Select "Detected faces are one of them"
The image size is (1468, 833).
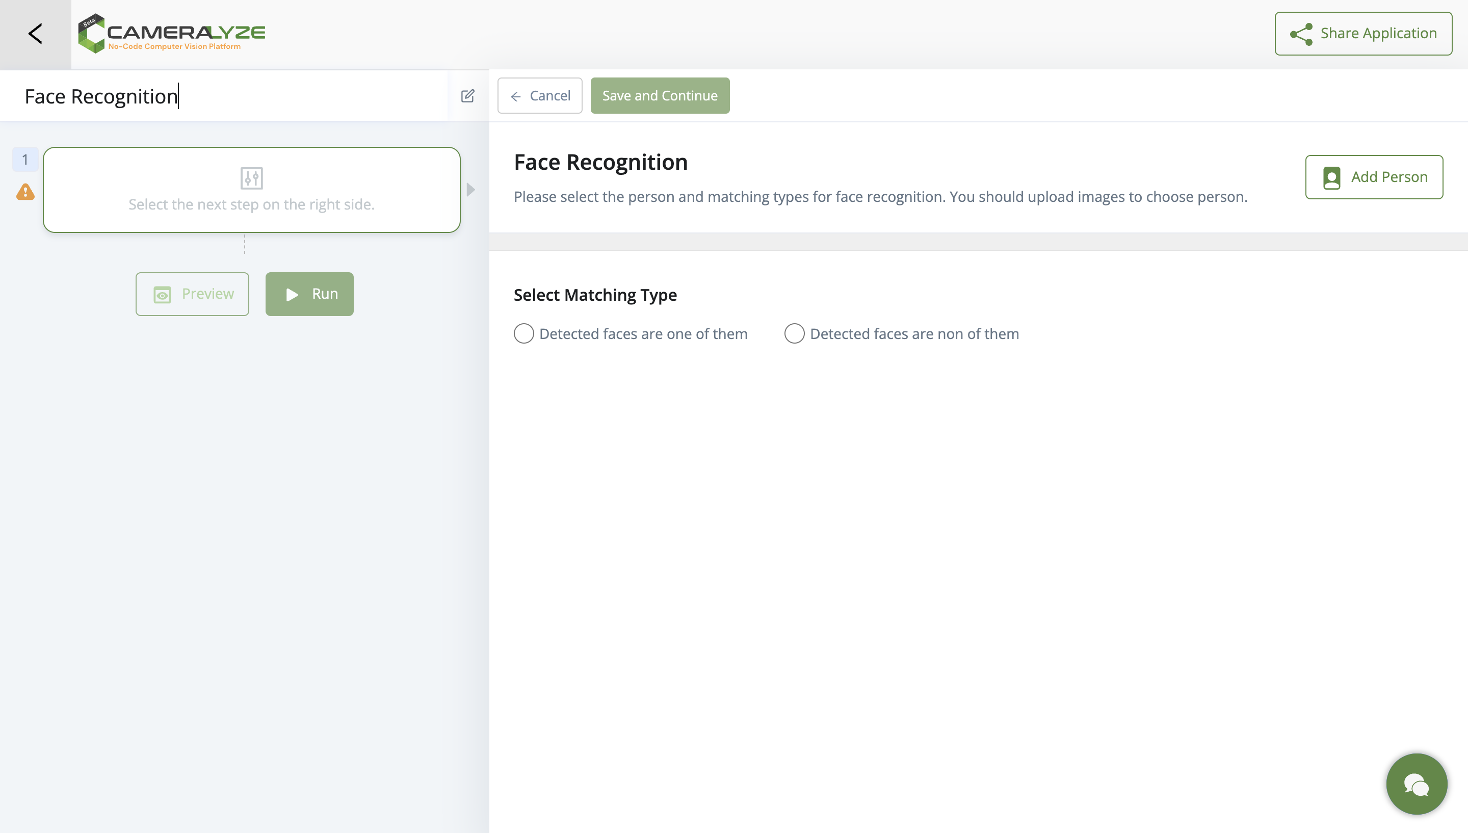coord(523,333)
